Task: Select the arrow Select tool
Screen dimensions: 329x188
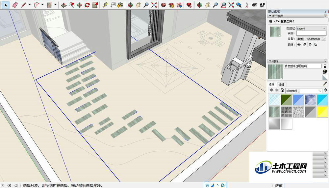Action: [6, 5]
